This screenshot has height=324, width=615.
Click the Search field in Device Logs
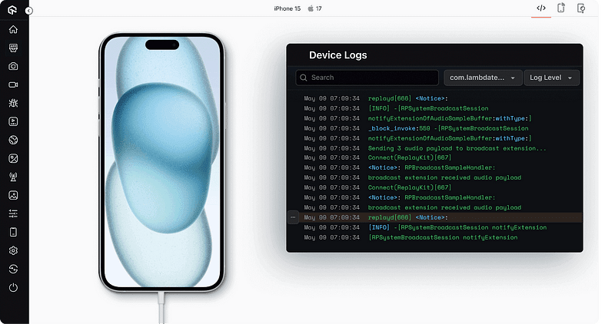click(x=367, y=78)
